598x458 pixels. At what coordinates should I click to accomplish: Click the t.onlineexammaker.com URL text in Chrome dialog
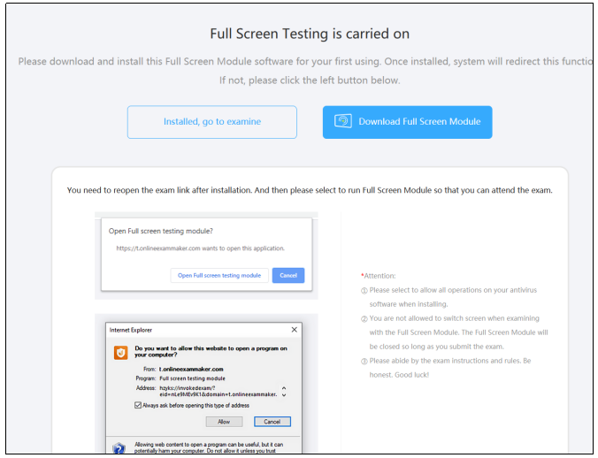[168, 248]
